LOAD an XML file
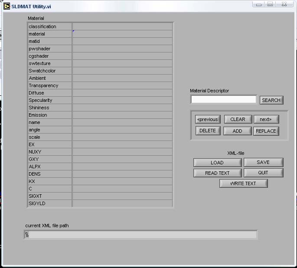Image resolution: width=297 pixels, height=268 pixels. (217, 163)
